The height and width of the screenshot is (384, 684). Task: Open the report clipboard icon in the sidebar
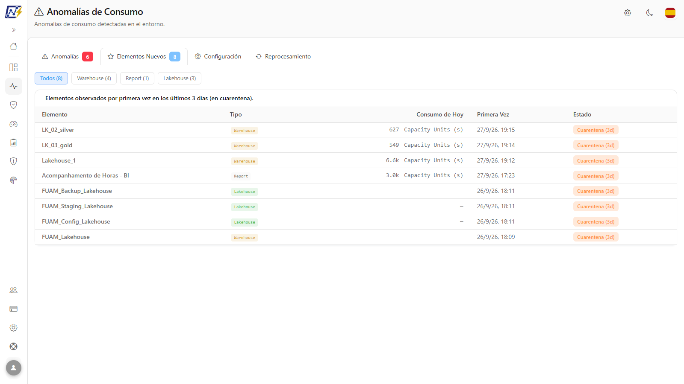click(14, 143)
